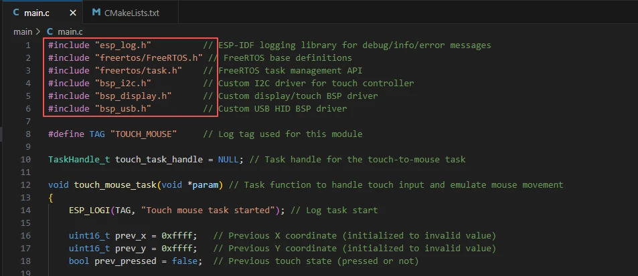Screen dimensions: 638x276
Task: Click line number 1 in the gutter
Action: (x=28, y=45)
